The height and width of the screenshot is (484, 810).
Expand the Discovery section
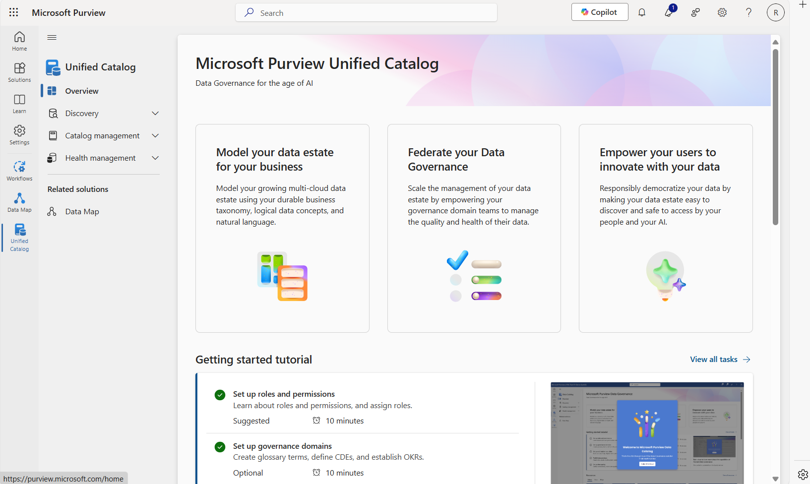tap(155, 113)
